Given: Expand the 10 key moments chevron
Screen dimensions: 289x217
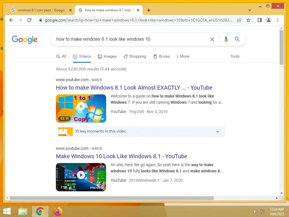Looking at the screenshot, I should (218, 132).
